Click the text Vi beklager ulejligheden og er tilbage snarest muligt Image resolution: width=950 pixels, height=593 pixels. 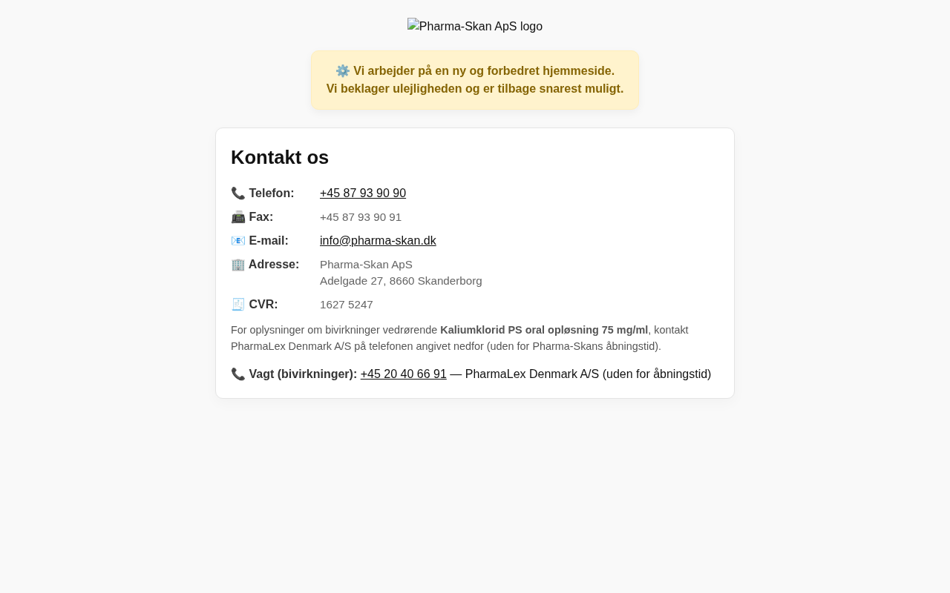click(475, 89)
